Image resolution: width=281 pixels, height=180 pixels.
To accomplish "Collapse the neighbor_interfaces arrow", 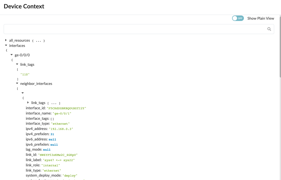I will pos(17,84).
